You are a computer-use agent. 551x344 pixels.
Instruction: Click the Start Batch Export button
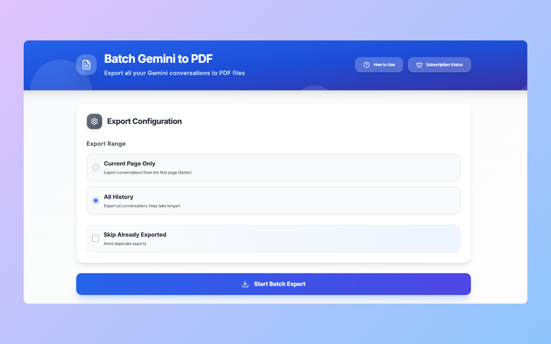point(273,284)
